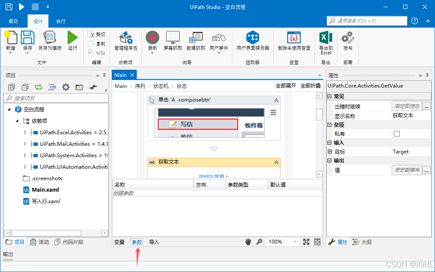Close the Main document tab
The width and height of the screenshot is (435, 272).
pyautogui.click(x=132, y=75)
